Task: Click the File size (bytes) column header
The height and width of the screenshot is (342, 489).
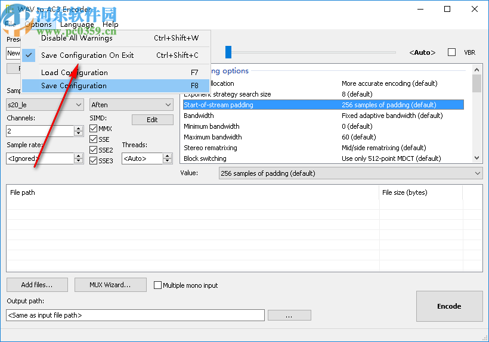Action: [x=420, y=192]
